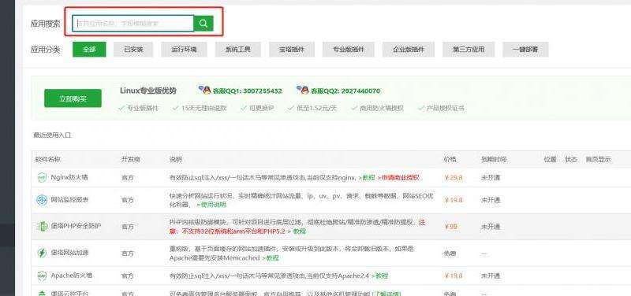The width and height of the screenshot is (631, 296).
Task: Click the ¥19.8 price of 网站监控报表
Action: point(454,200)
